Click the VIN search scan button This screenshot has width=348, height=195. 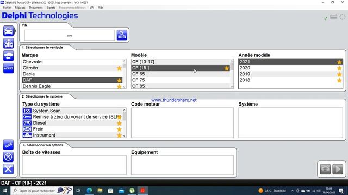tap(122, 35)
